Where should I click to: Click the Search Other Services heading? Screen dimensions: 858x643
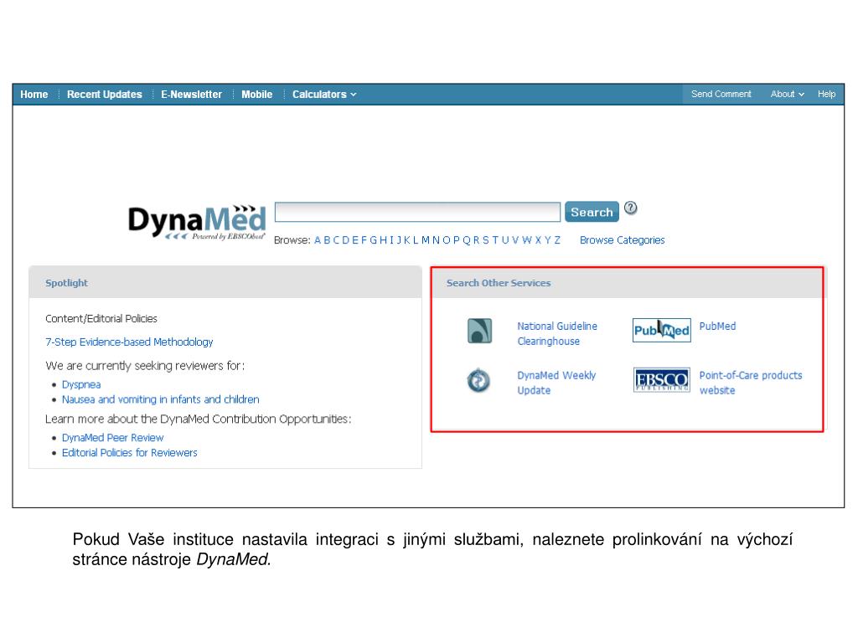click(x=499, y=283)
